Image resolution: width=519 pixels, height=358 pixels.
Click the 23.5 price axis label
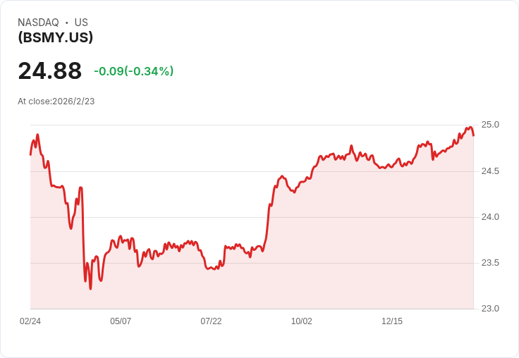pyautogui.click(x=490, y=263)
